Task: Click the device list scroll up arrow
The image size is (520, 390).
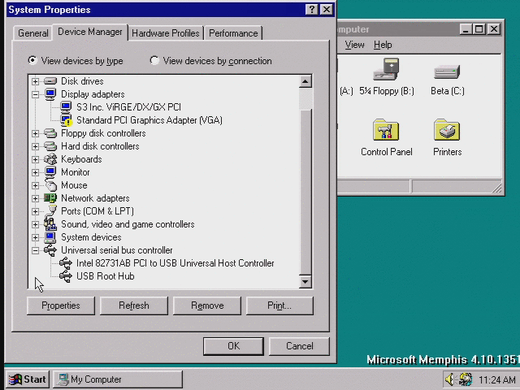Action: click(x=305, y=81)
